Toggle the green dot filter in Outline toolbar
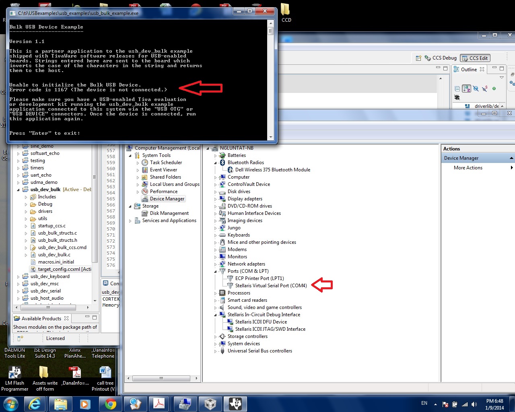515x412 pixels. click(x=494, y=89)
